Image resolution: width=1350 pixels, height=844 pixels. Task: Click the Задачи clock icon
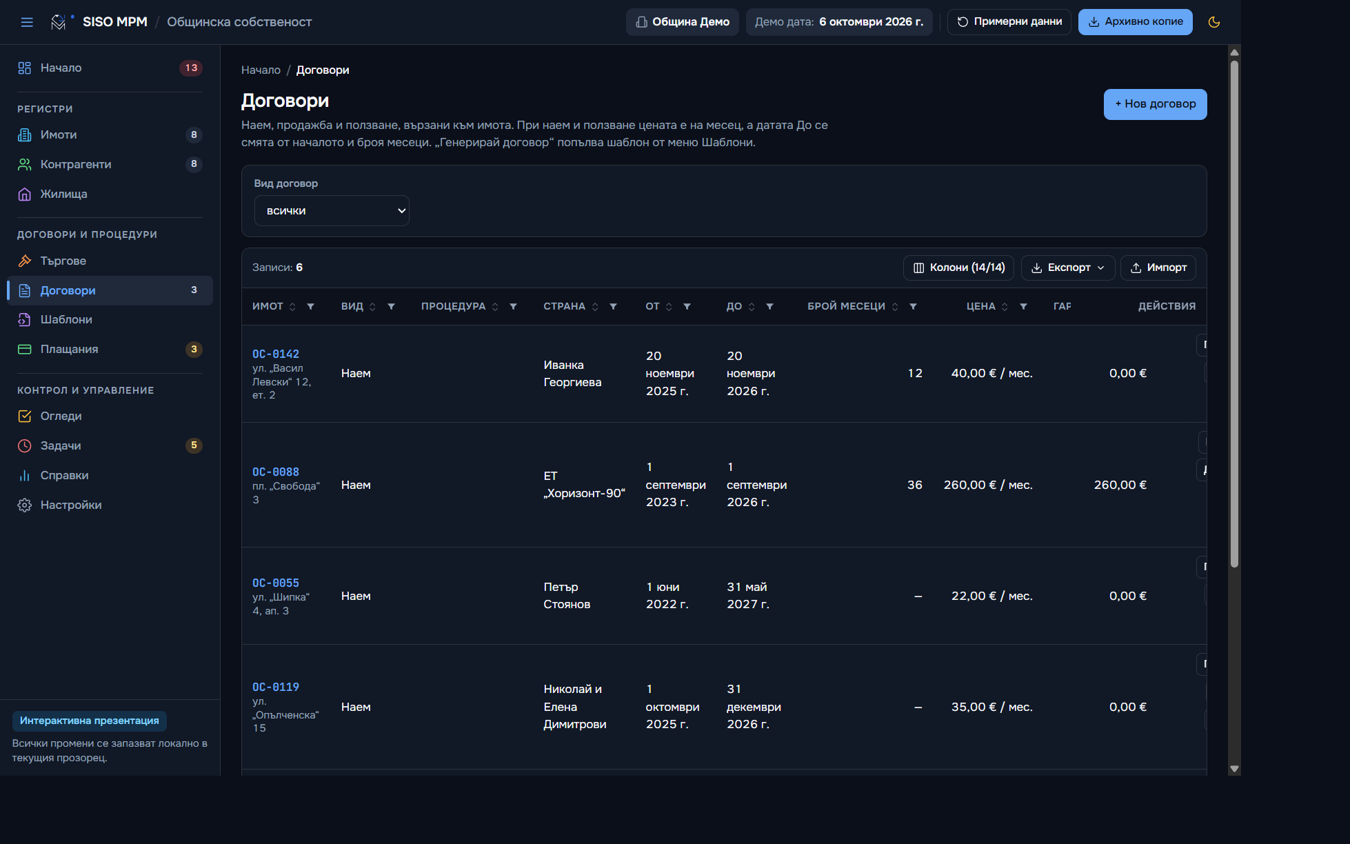[25, 445]
